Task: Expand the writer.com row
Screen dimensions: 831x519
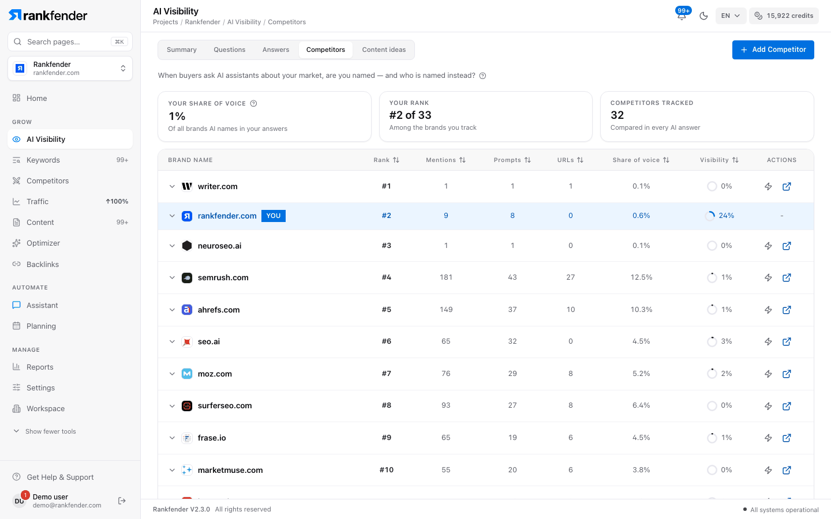Action: click(172, 186)
